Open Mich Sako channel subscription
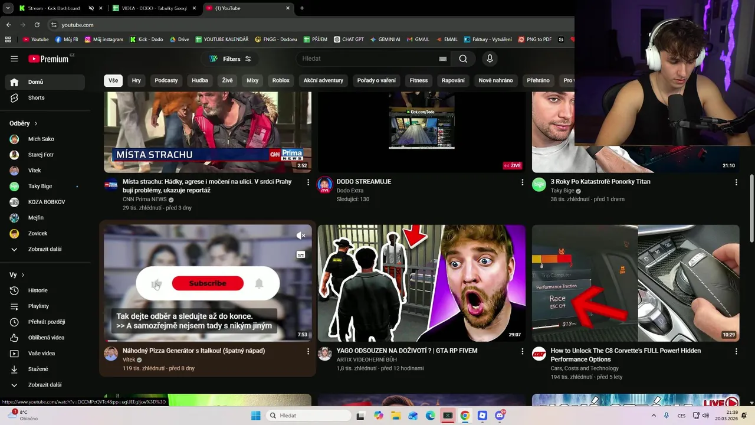 pos(45,139)
